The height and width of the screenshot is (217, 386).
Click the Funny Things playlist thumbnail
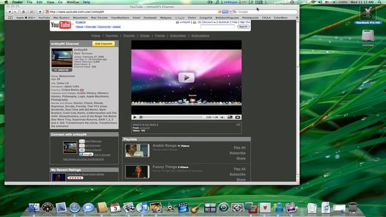(137, 171)
